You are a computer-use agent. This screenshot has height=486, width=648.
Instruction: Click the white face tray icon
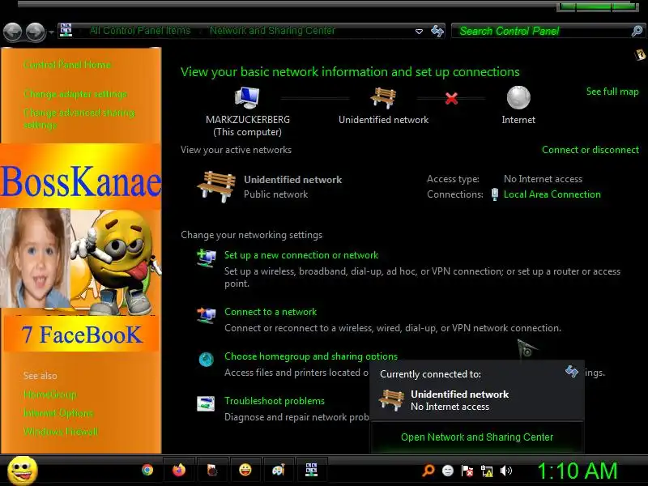pyautogui.click(x=448, y=471)
